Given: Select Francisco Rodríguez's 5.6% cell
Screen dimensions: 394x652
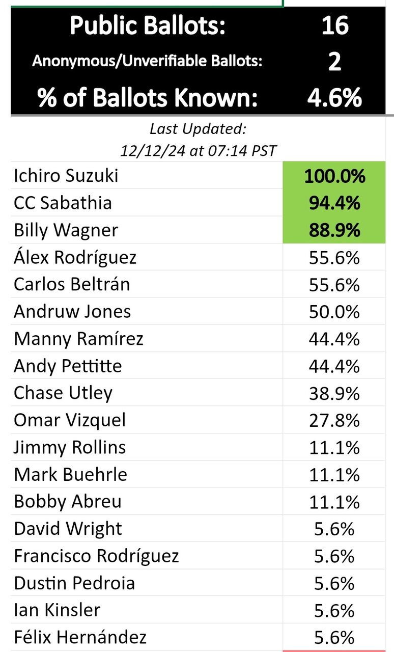Looking at the screenshot, I should coord(334,556).
